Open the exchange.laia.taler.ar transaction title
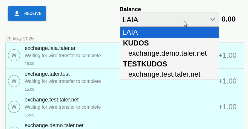 point(50,48)
